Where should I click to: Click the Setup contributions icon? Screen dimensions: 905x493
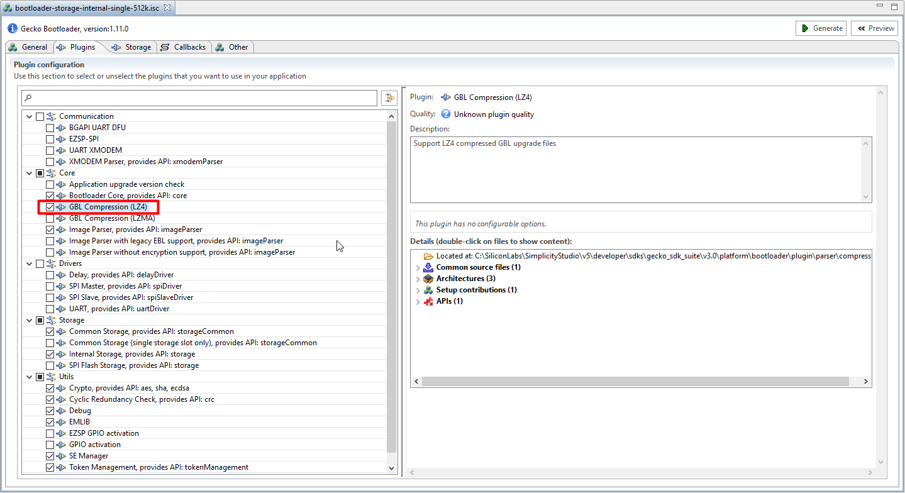pyautogui.click(x=428, y=290)
